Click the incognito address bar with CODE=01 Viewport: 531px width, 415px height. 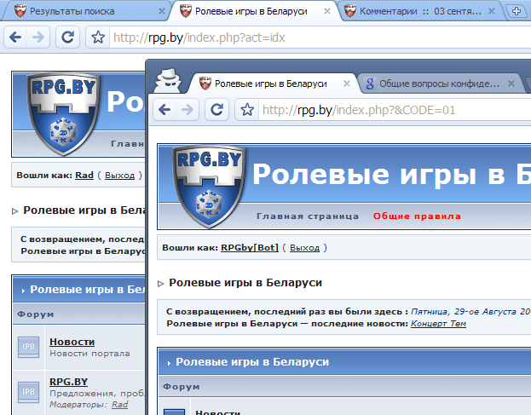(x=395, y=110)
